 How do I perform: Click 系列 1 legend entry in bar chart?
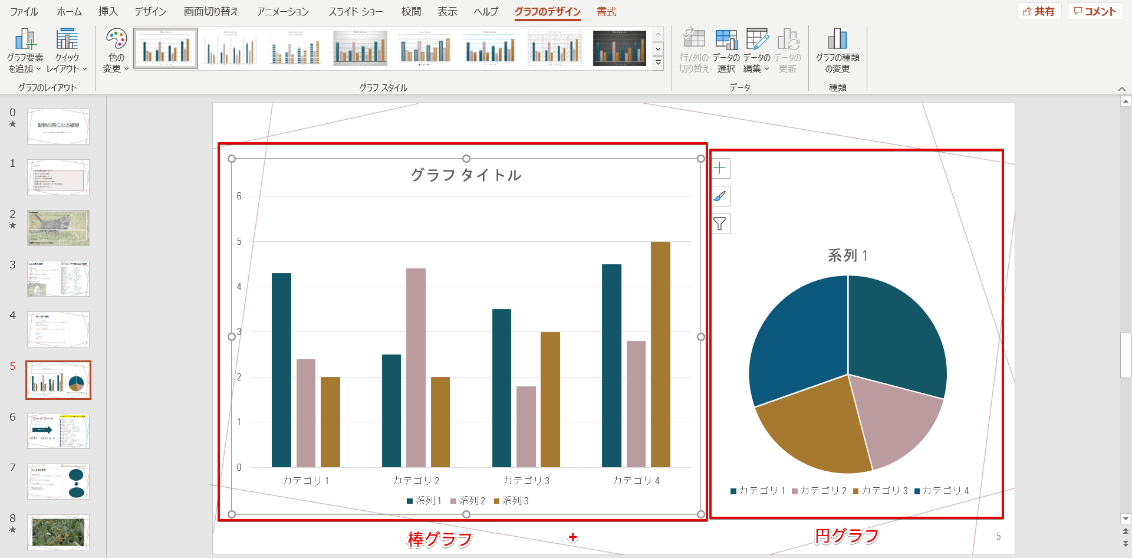[x=424, y=501]
